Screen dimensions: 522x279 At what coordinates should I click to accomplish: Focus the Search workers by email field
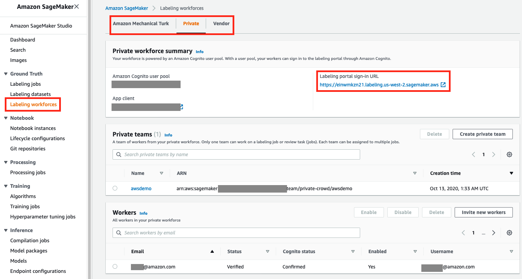click(x=236, y=233)
